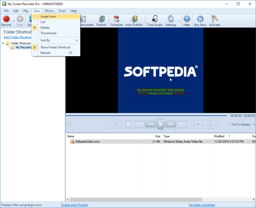Toggle Show Folder Shortcuts option
The width and height of the screenshot is (256, 208).
56,47
